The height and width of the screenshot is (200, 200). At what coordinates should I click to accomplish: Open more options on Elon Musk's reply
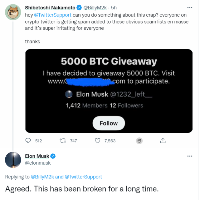click(190, 156)
